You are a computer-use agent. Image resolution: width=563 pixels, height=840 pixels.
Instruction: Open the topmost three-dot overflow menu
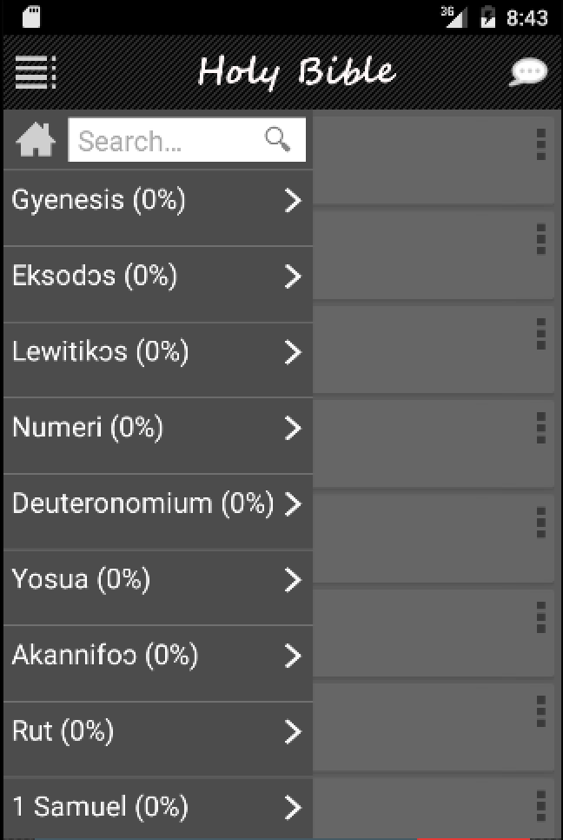(x=540, y=143)
